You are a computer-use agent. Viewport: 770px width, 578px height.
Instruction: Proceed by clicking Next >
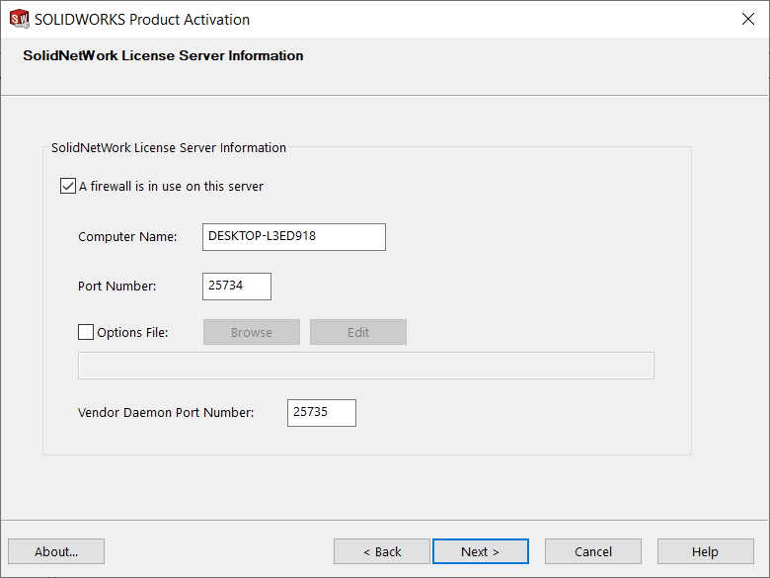pyautogui.click(x=481, y=551)
